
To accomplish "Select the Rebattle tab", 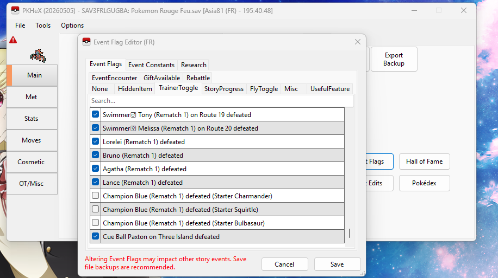I will tap(198, 78).
